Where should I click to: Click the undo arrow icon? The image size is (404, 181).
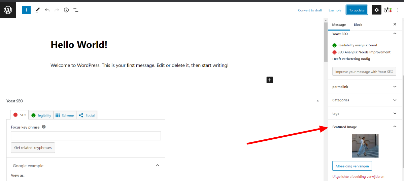pyautogui.click(x=47, y=10)
